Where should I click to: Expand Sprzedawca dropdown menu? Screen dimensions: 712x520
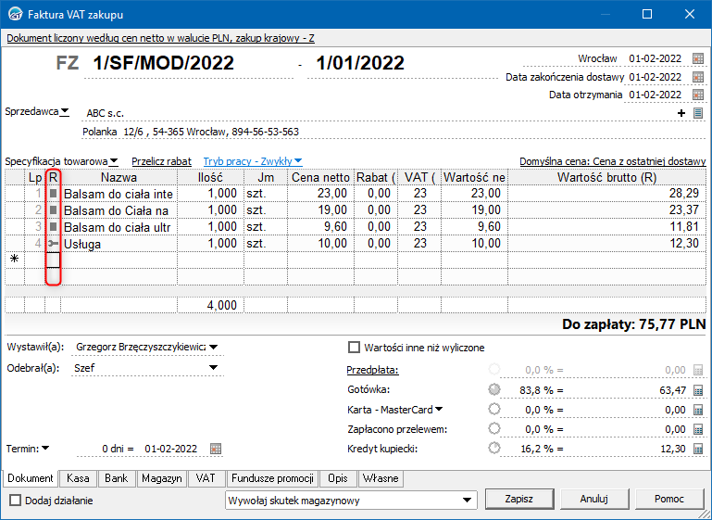click(x=65, y=111)
